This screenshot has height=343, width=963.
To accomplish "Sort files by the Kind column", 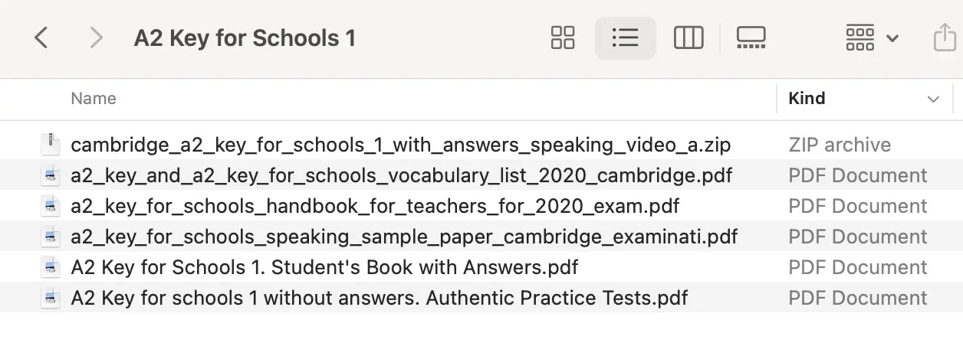I will pyautogui.click(x=807, y=99).
